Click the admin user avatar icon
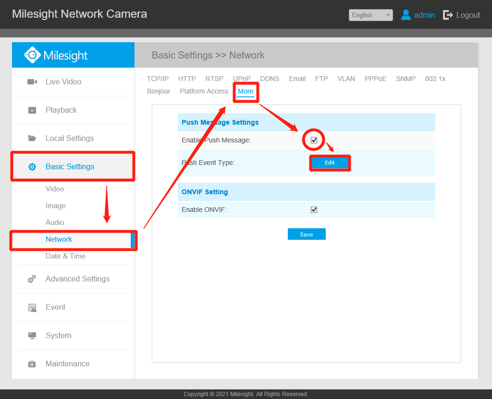This screenshot has width=492, height=399. click(406, 15)
